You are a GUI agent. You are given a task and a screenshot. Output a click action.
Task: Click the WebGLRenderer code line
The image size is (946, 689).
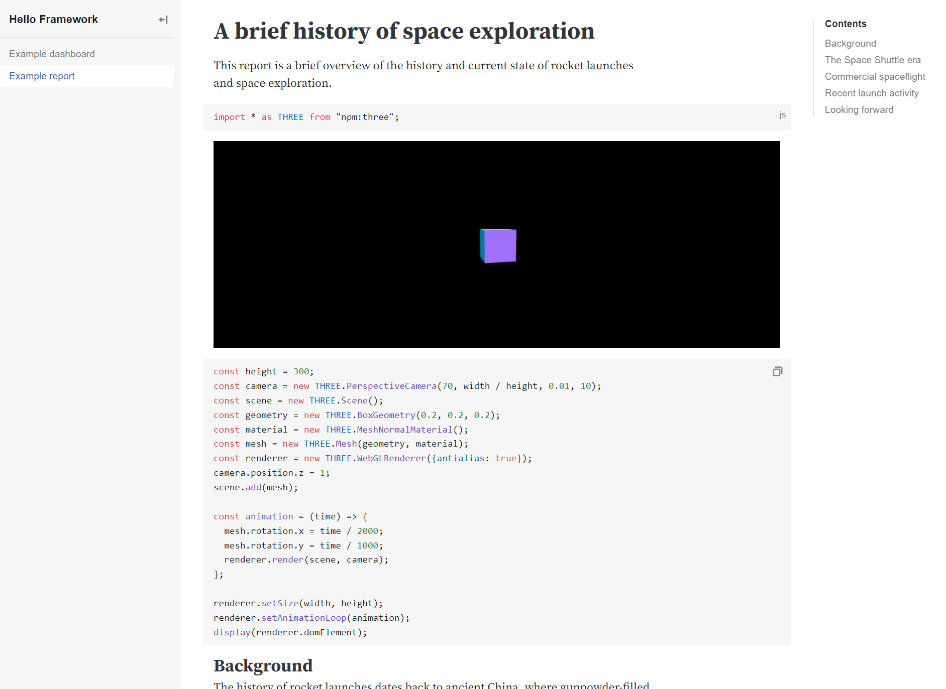pyautogui.click(x=372, y=458)
